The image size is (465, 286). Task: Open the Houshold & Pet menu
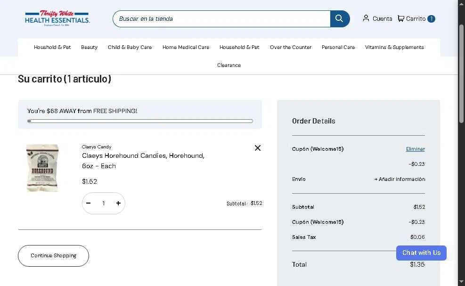[x=52, y=47]
